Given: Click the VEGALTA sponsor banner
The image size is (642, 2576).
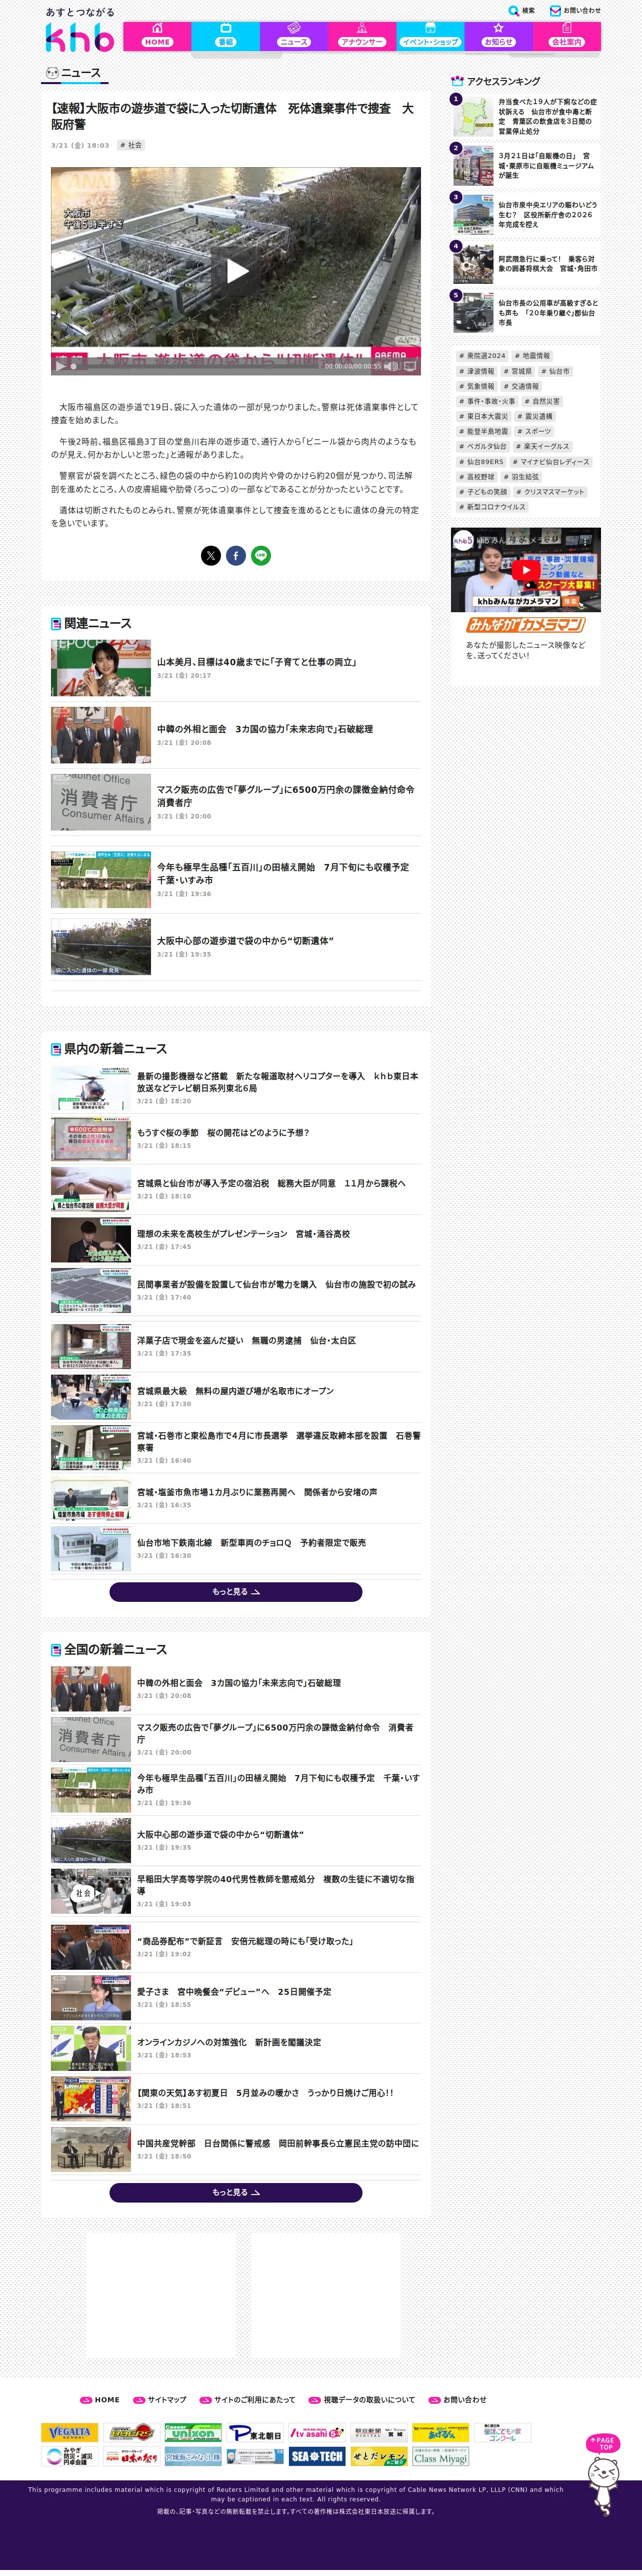Looking at the screenshot, I should coord(71,2432).
